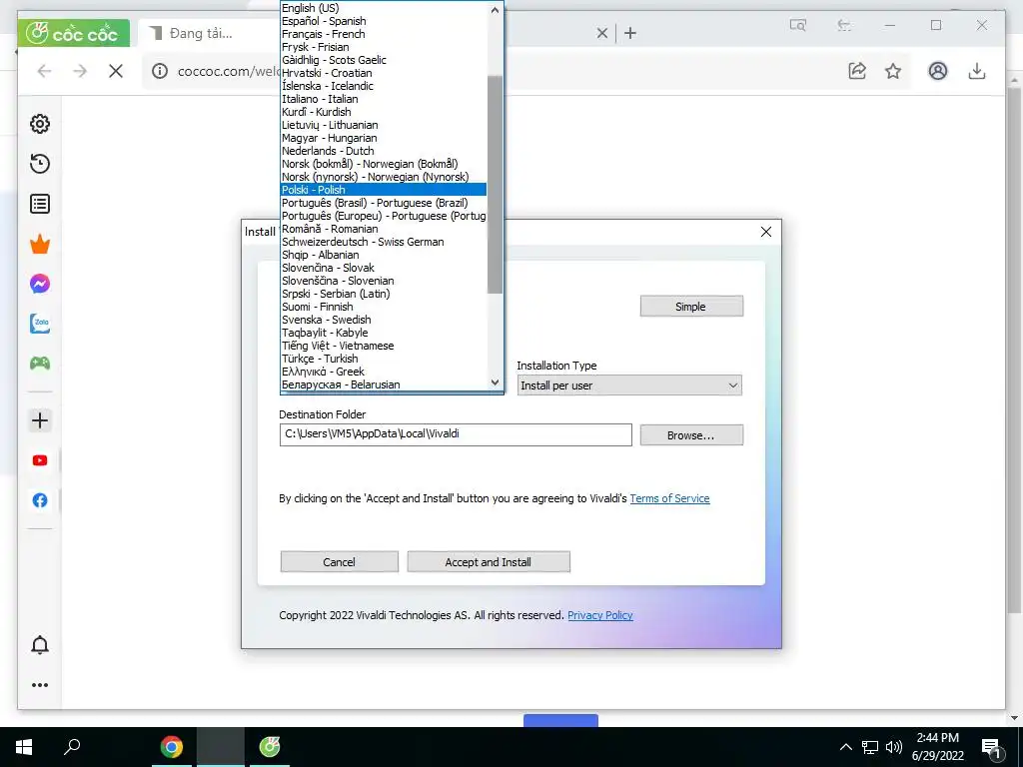Expand the Installation Type dropdown
1023x767 pixels.
coord(629,385)
